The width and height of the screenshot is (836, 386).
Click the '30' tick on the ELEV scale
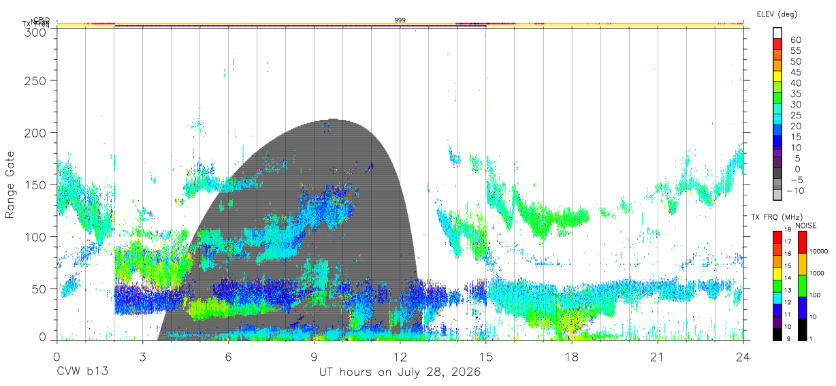[x=794, y=104]
